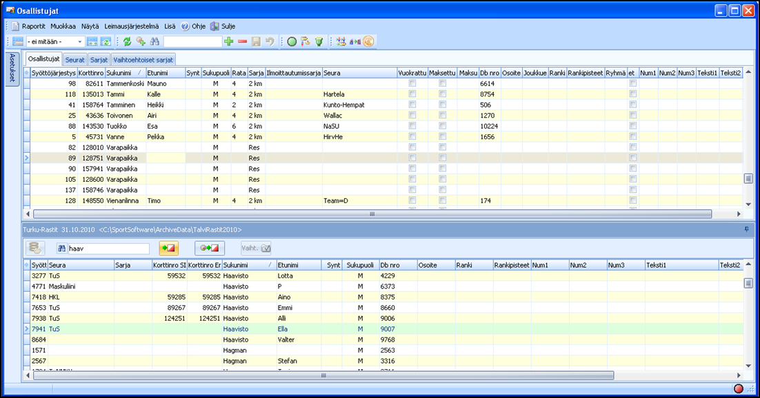This screenshot has width=760, height=398.
Task: Click the Sulje button label
Action: (228, 27)
